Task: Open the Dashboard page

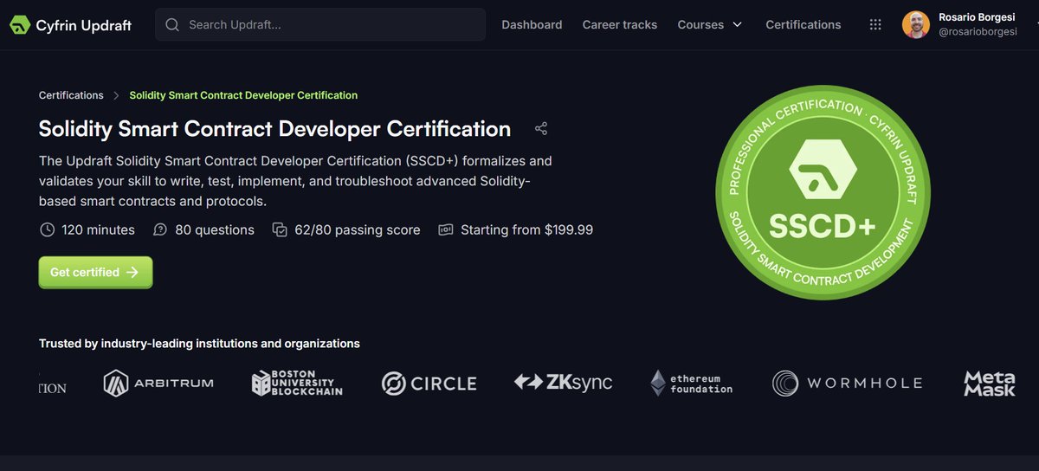Action: tap(532, 25)
